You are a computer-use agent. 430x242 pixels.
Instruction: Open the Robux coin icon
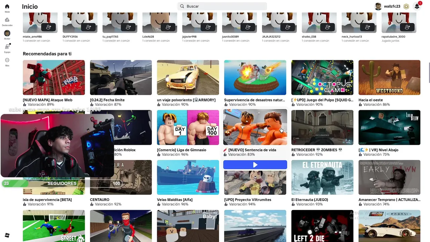(406, 6)
